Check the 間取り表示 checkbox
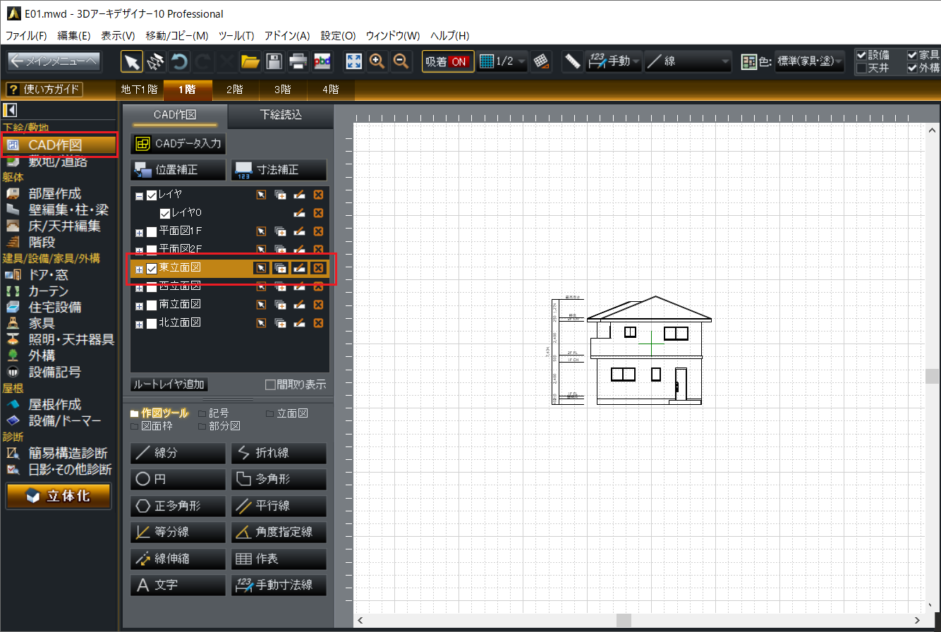The width and height of the screenshot is (941, 632). tap(269, 384)
